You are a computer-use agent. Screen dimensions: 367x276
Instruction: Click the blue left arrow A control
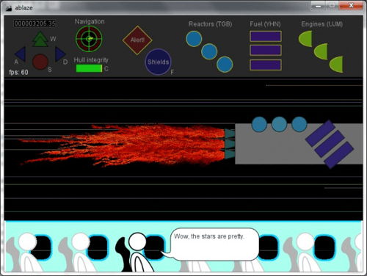point(20,54)
